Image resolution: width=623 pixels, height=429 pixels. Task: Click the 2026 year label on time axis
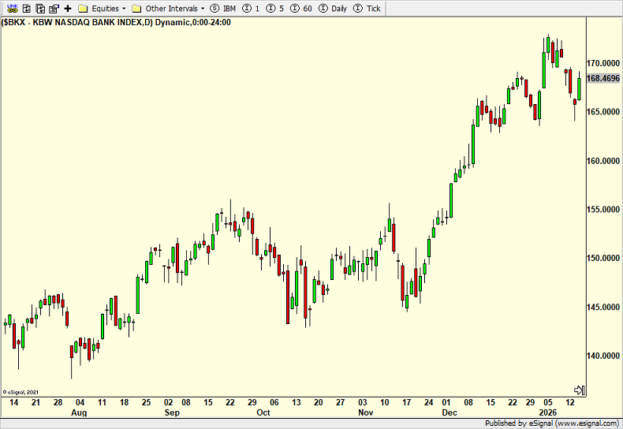[x=547, y=412]
